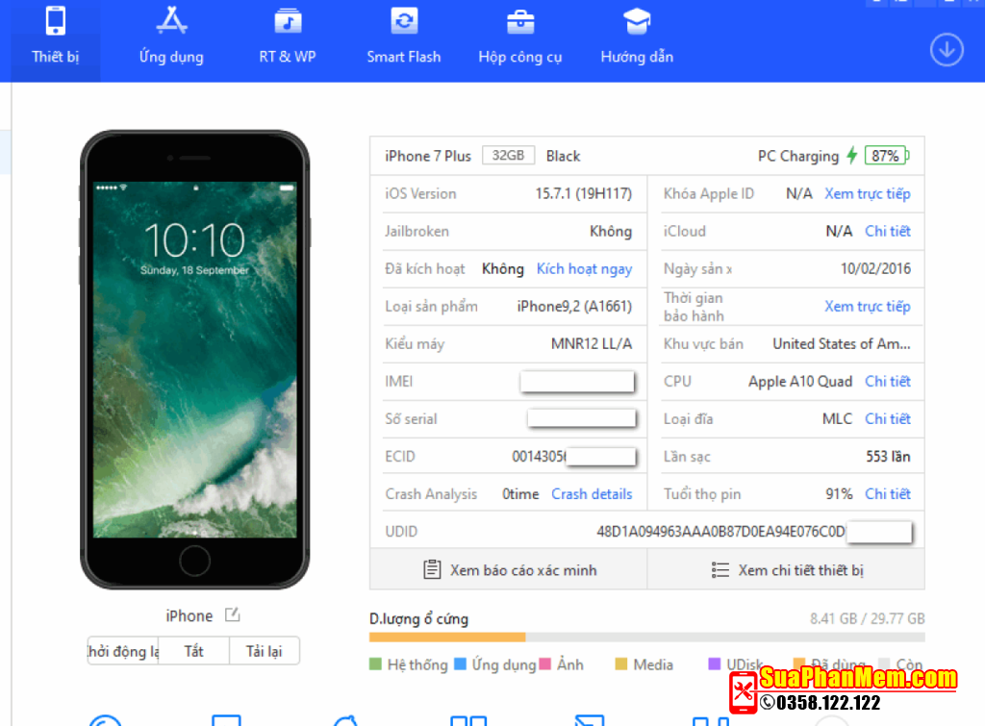Viewport: 985px width, 726px height.
Task: Click Xem trực tiếp for Khóa Apple ID
Action: [x=867, y=194]
